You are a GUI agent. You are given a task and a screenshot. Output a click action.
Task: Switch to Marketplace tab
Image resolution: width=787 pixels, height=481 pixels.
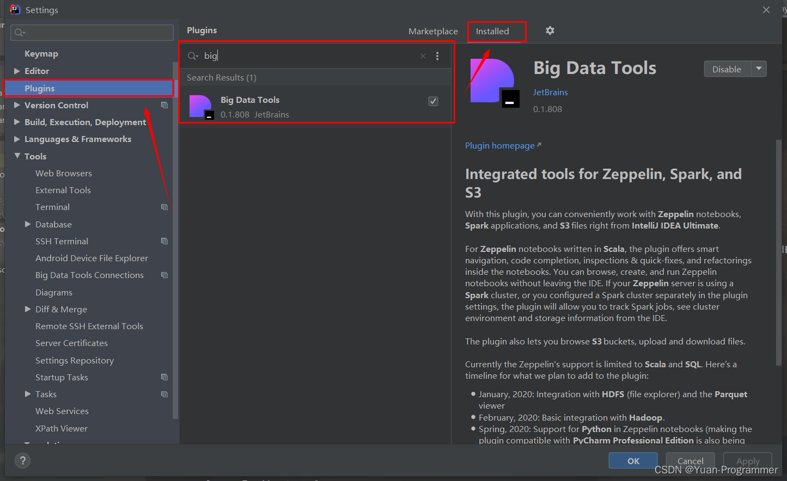tap(433, 31)
